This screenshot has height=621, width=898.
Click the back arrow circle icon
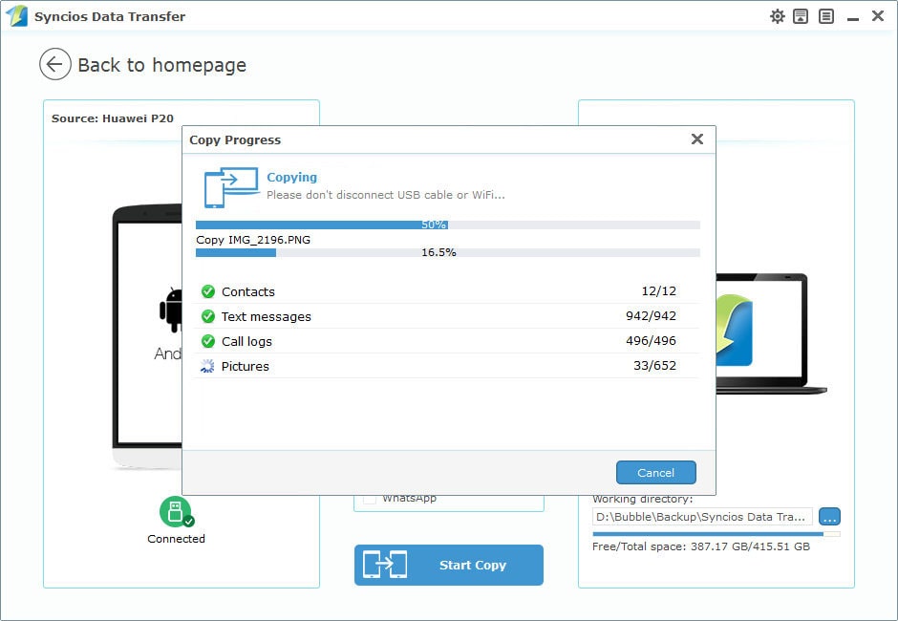[55, 64]
